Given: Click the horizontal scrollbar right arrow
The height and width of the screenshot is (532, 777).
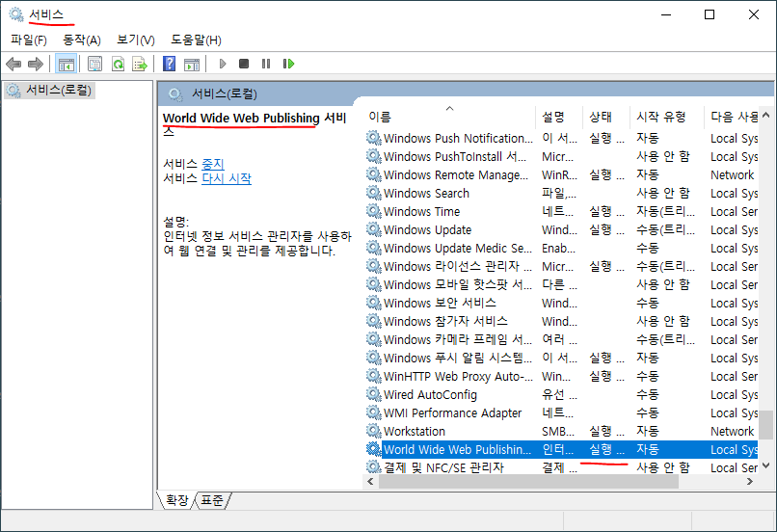Looking at the screenshot, I should [750, 482].
